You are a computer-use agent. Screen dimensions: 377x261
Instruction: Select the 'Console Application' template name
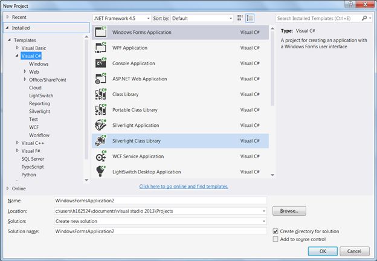coord(134,63)
